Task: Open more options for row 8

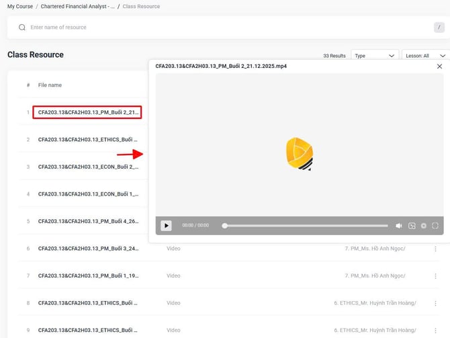Action: (435, 303)
